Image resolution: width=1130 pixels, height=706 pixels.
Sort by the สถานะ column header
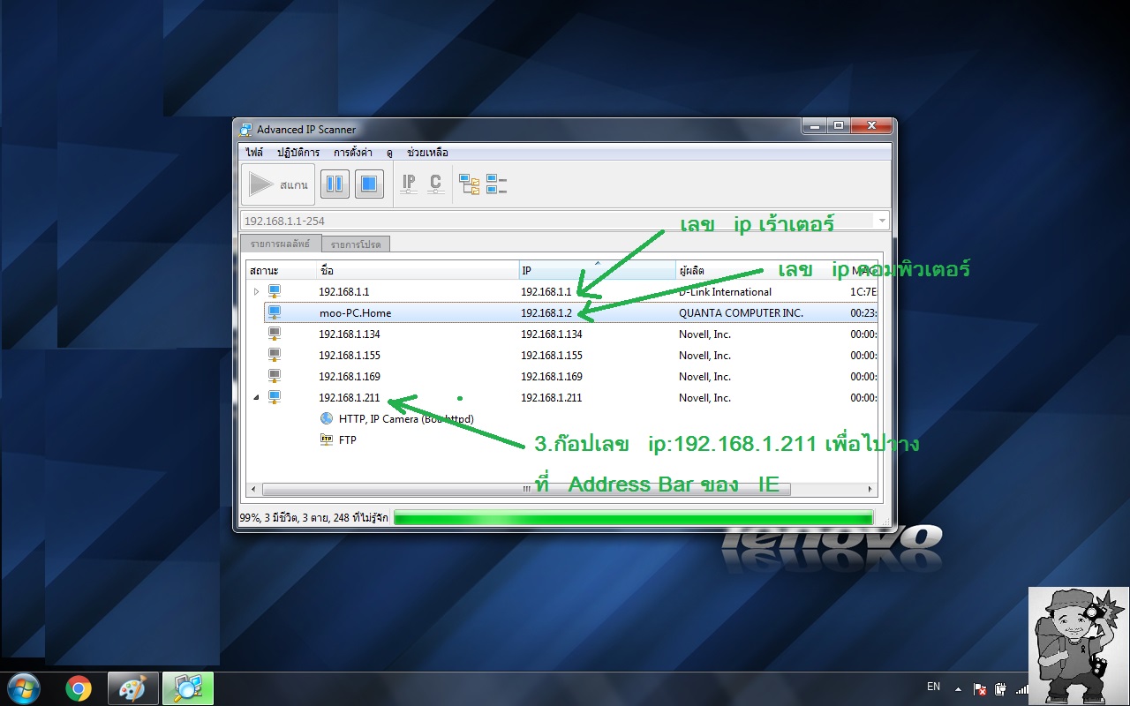282,270
